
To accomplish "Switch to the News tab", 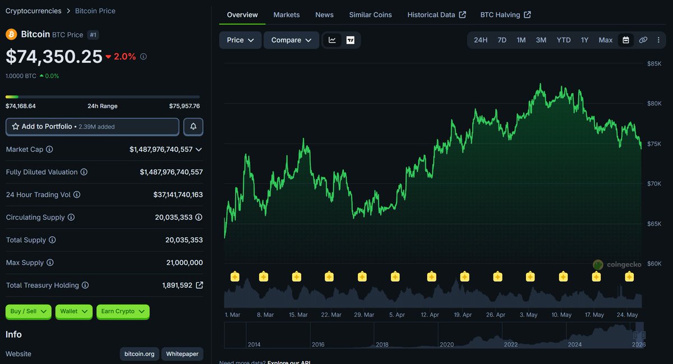I will click(x=324, y=15).
